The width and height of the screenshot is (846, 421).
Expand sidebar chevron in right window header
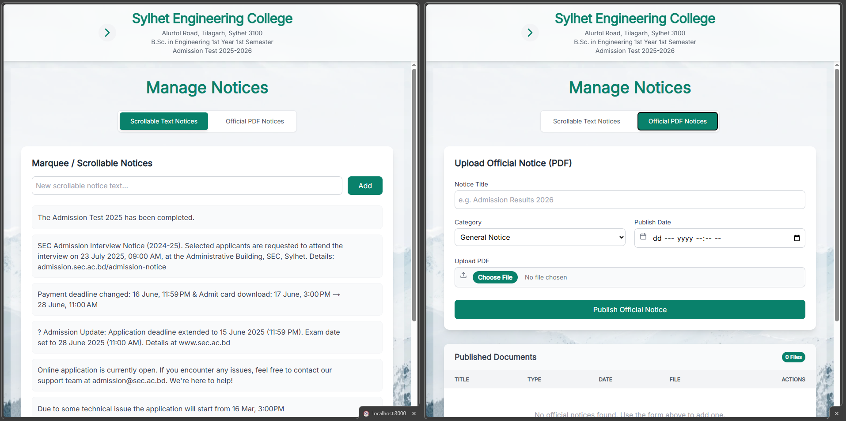[530, 33]
